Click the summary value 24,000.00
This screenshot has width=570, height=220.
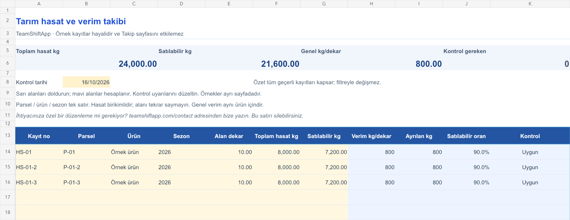(x=138, y=64)
